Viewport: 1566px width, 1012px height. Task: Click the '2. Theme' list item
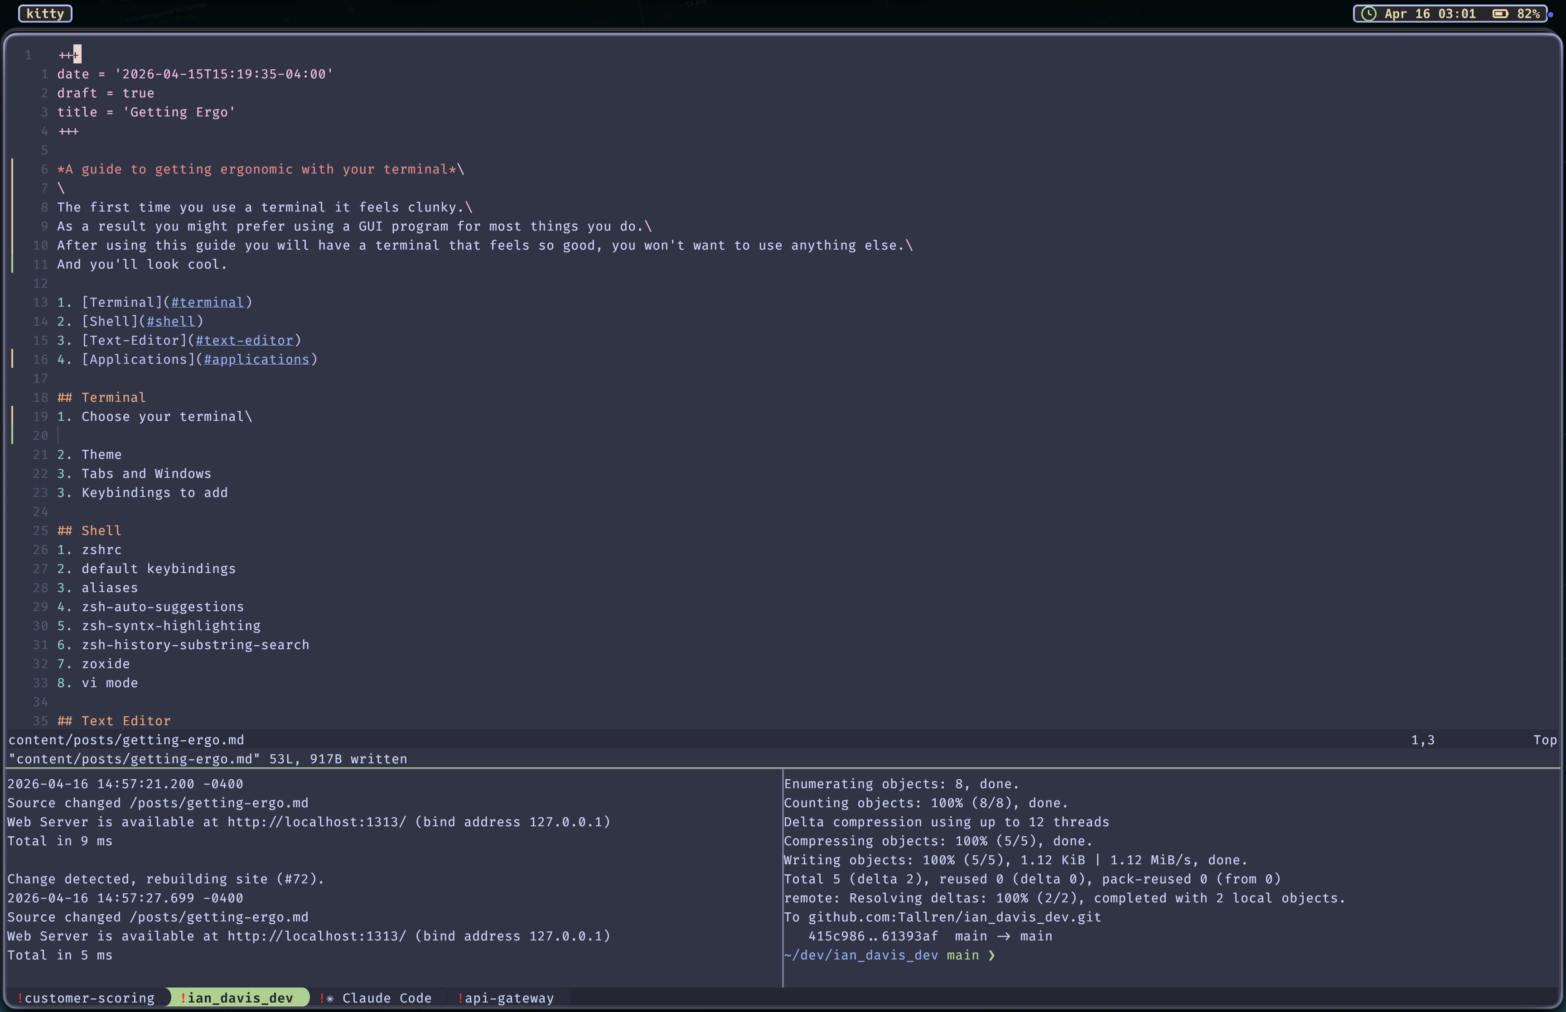tap(89, 455)
